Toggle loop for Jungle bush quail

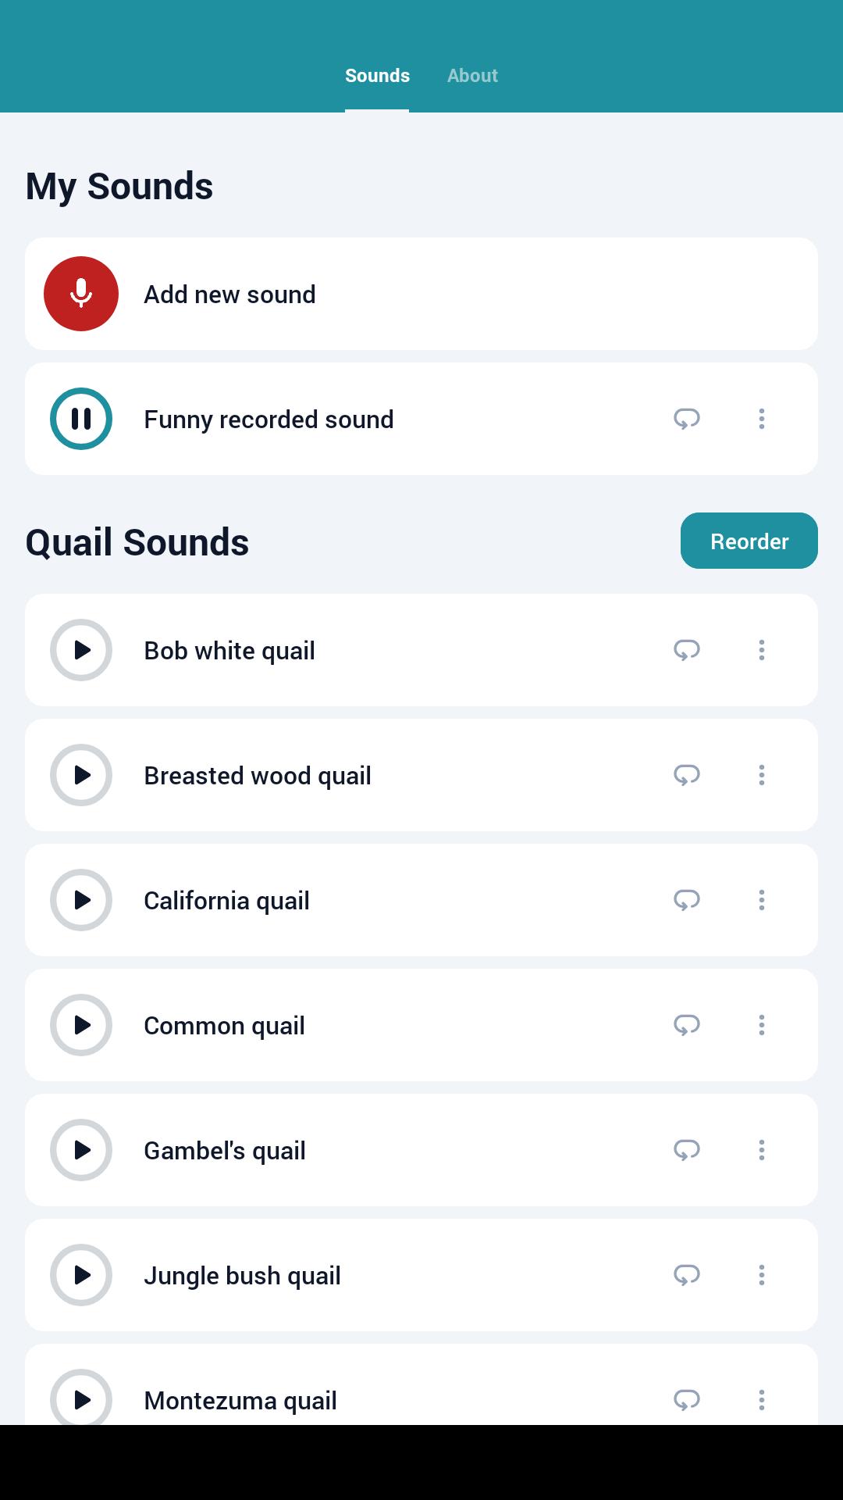(x=687, y=1275)
